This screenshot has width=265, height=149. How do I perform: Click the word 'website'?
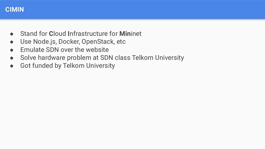point(97,50)
